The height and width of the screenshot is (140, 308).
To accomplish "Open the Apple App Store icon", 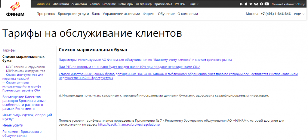I will 246,4.
